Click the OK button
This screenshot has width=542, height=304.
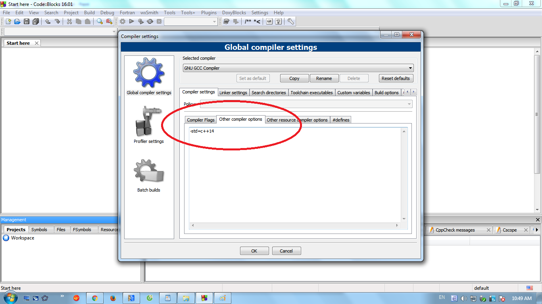[x=254, y=251]
